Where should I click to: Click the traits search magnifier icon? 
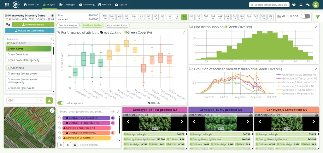pyautogui.click(x=53, y=39)
